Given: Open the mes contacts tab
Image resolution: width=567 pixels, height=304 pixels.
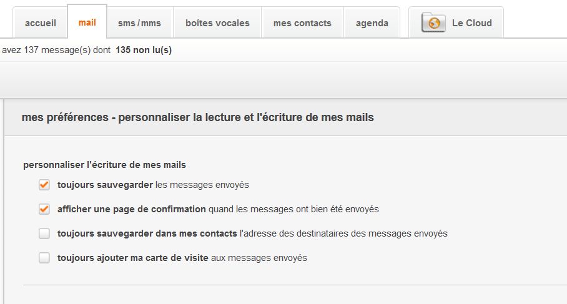Looking at the screenshot, I should point(302,23).
